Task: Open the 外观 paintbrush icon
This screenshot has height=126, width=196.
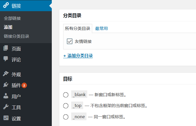Action: click(x=6, y=74)
